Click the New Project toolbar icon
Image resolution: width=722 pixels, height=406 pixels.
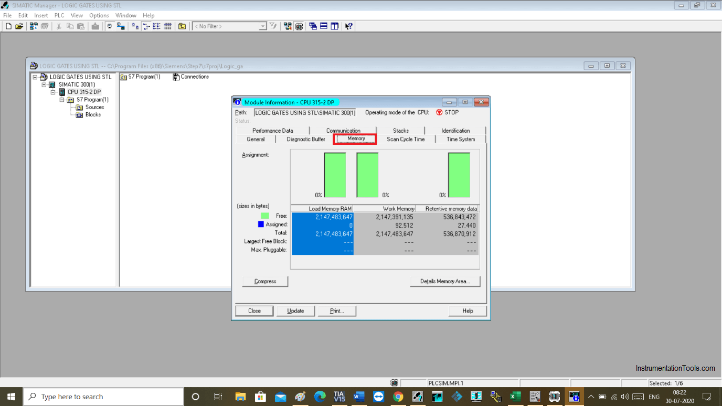[8, 26]
